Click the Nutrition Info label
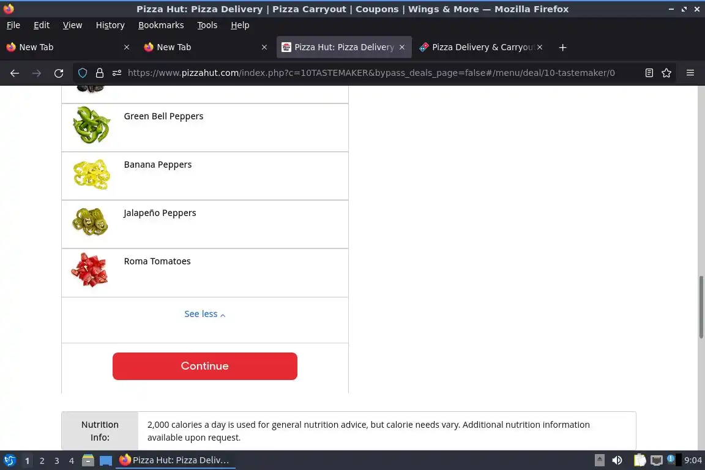705x470 pixels. click(x=100, y=431)
